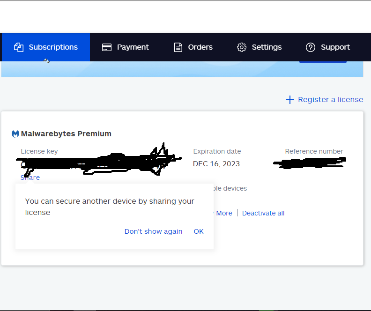This screenshot has width=371, height=311.
Task: Choose Don't show again in the tooltip
Action: coord(153,231)
